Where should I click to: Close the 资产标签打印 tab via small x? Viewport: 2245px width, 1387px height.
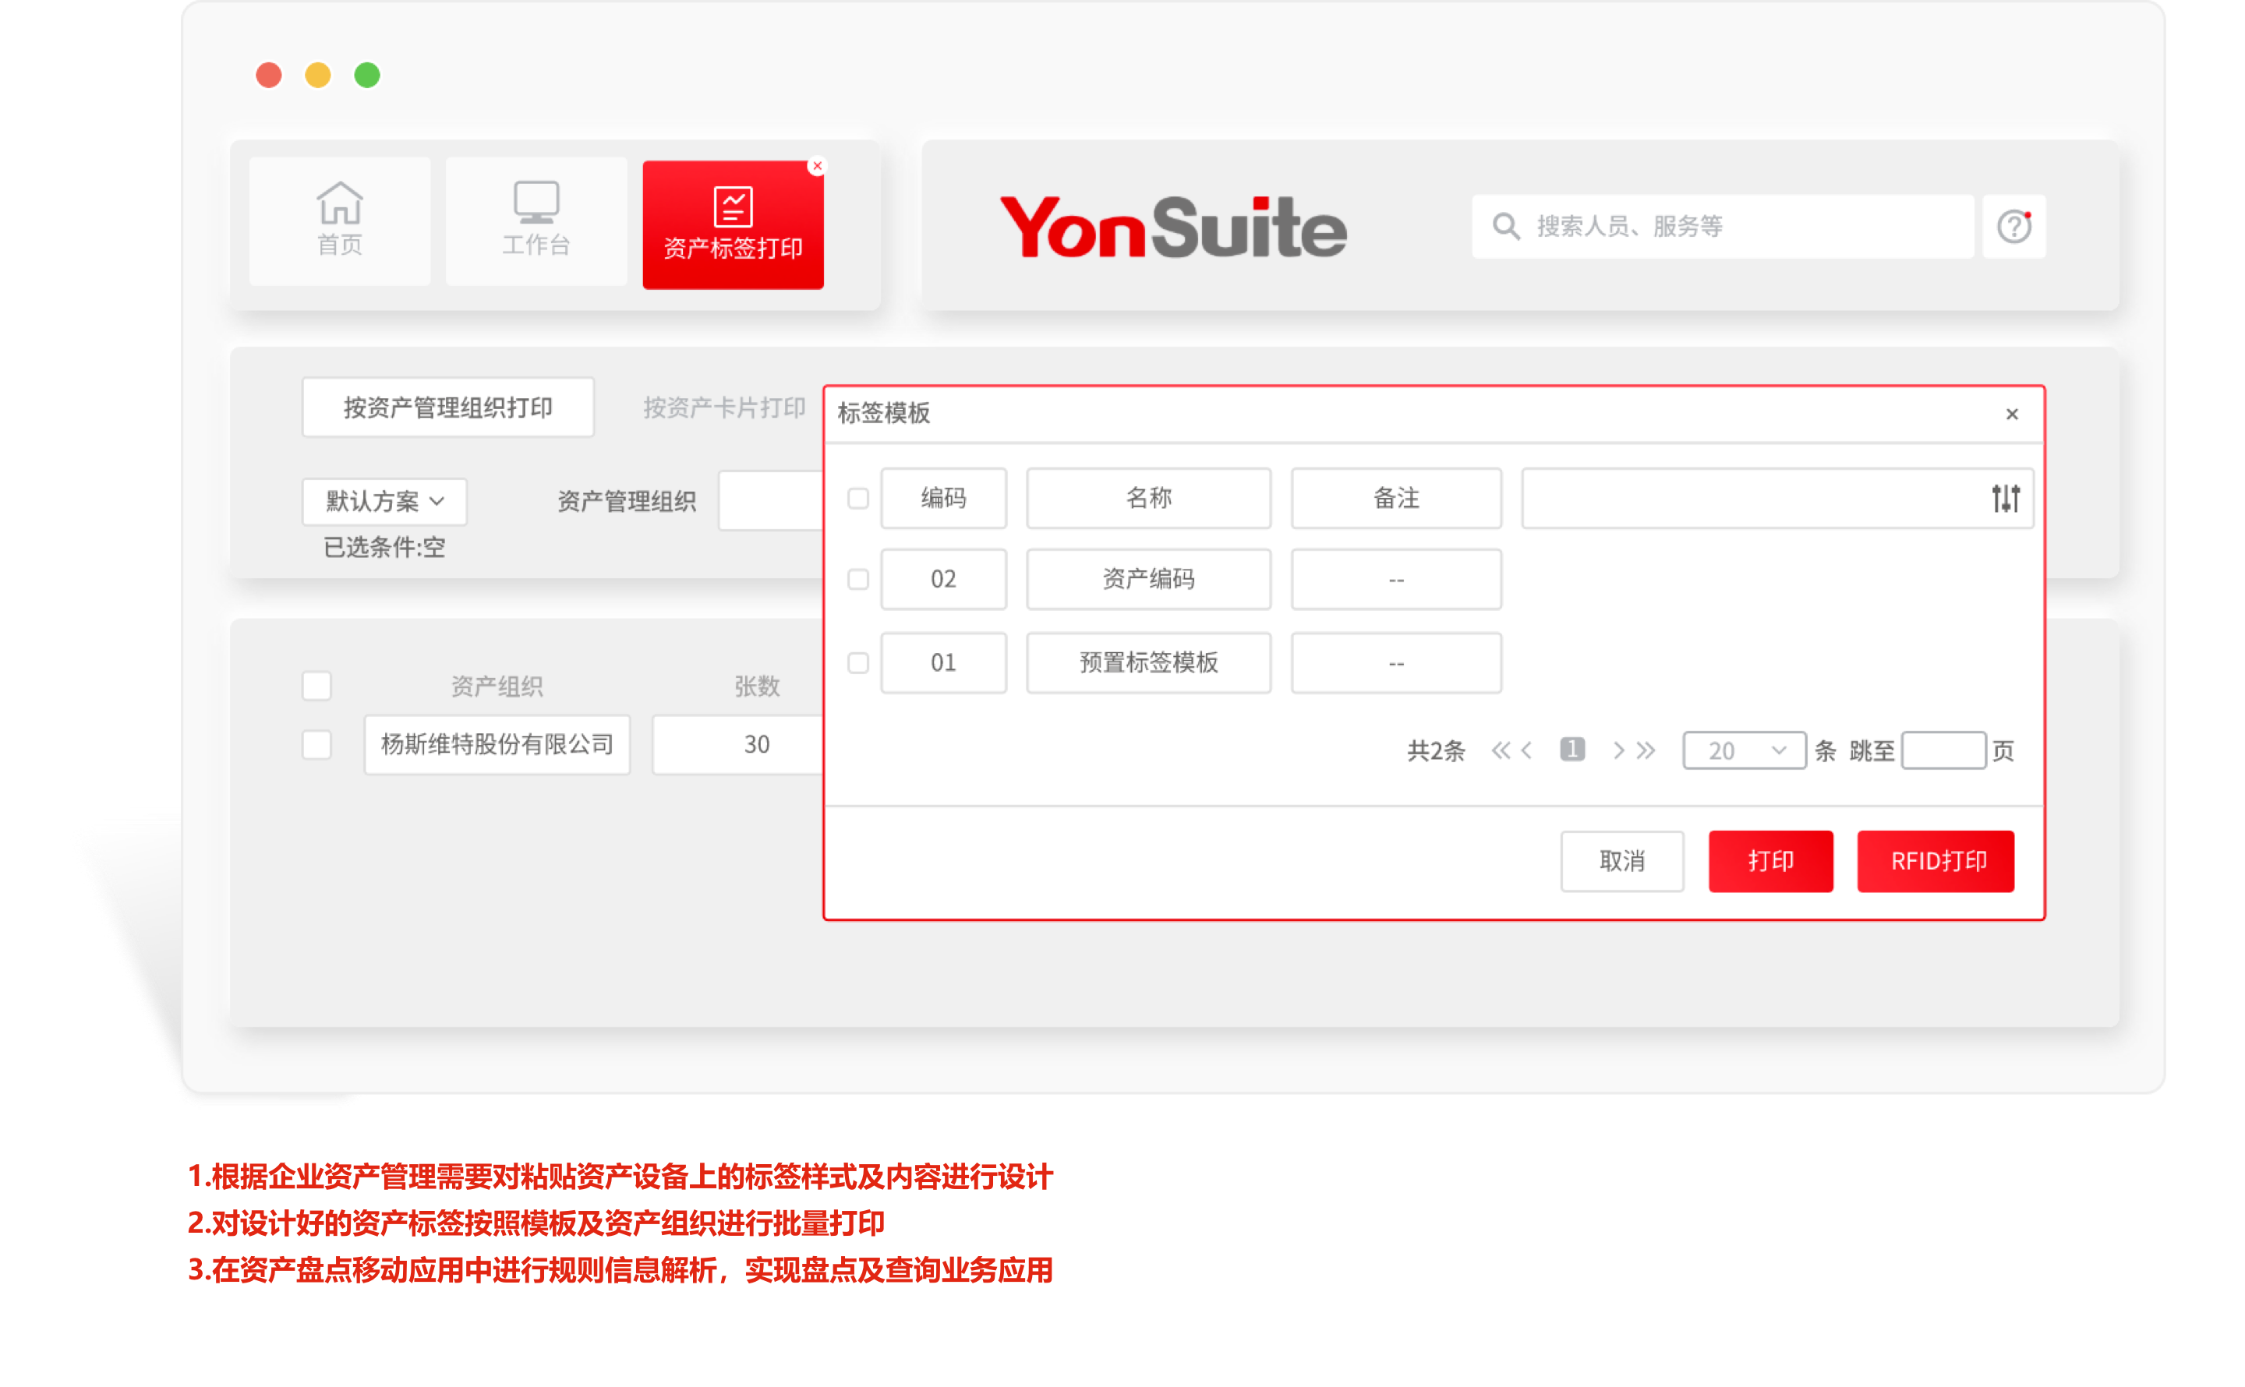coord(816,166)
